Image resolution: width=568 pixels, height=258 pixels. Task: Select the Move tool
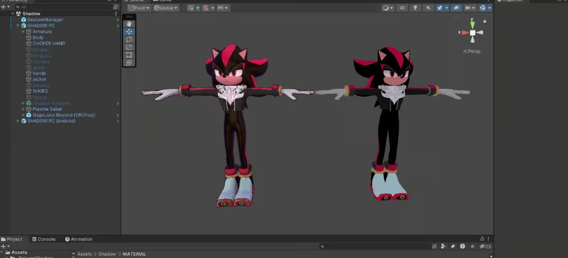[x=129, y=32]
